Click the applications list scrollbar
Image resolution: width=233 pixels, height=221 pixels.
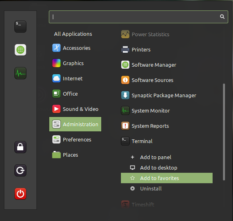(x=224, y=132)
